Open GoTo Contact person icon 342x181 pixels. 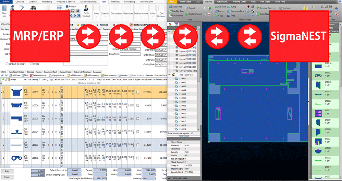86,8
